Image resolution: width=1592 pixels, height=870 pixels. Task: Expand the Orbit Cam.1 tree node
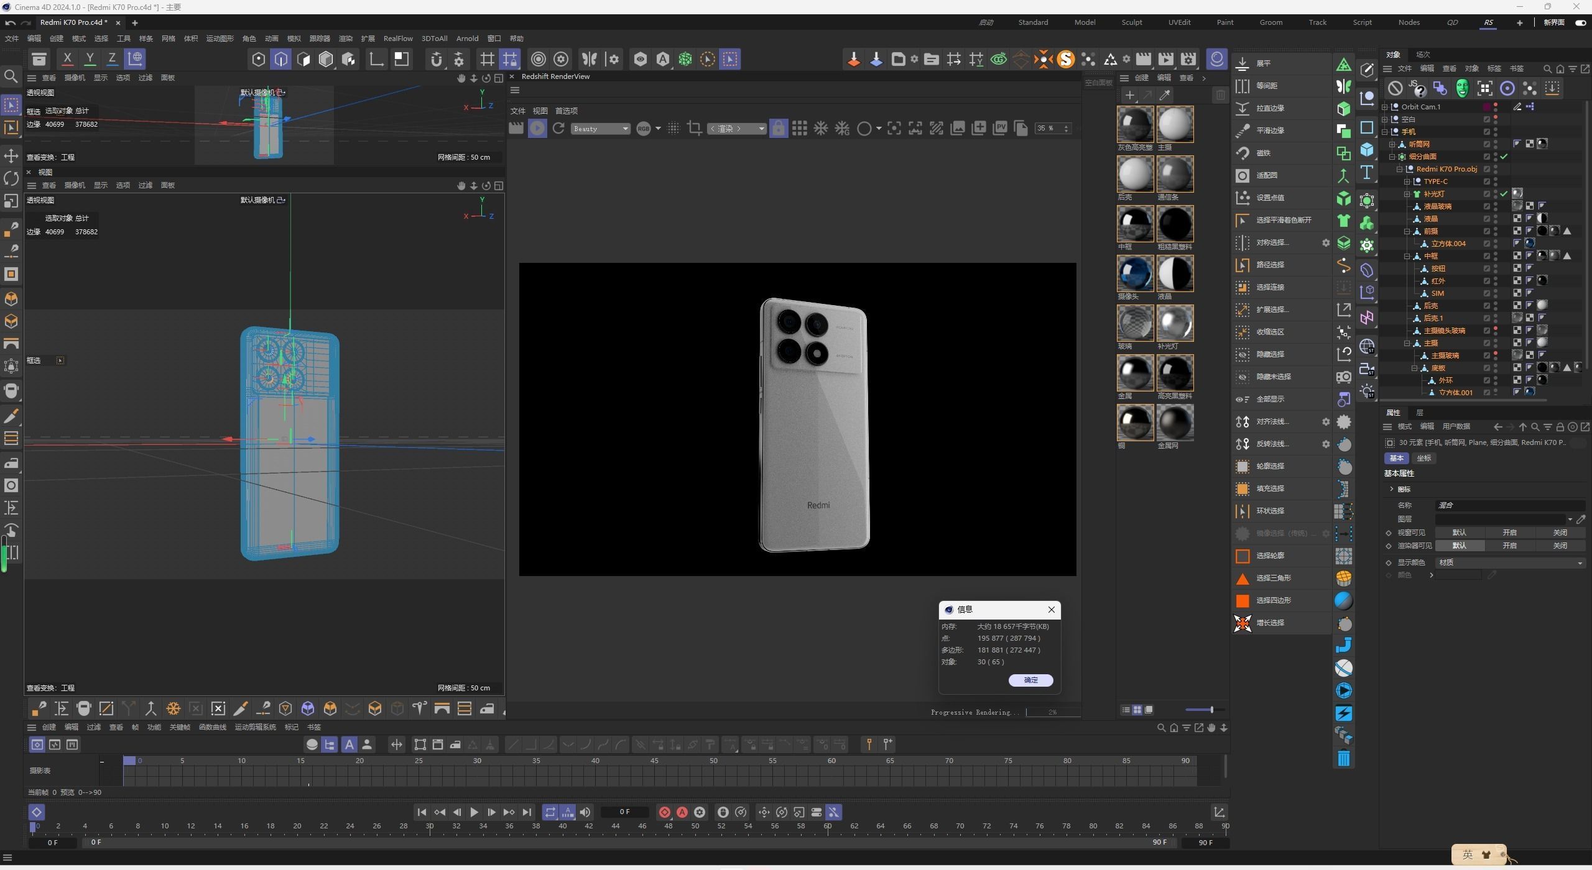click(x=1385, y=107)
